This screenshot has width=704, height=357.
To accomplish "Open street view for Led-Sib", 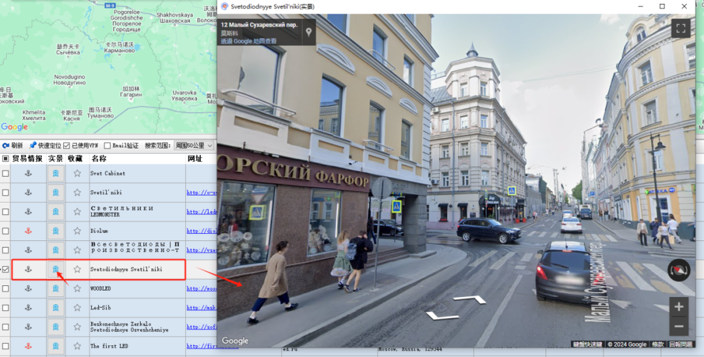I will [x=55, y=307].
